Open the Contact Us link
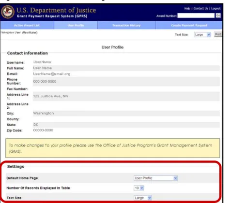231x203 pixels. pos(200,9)
